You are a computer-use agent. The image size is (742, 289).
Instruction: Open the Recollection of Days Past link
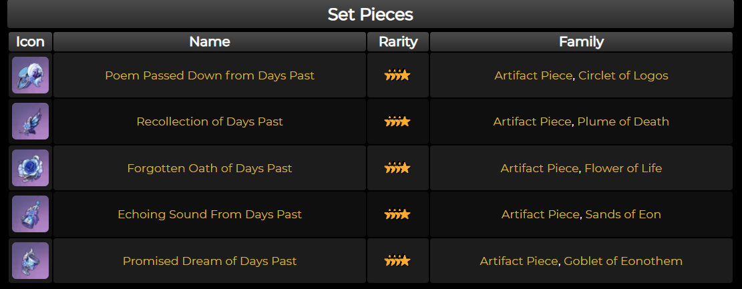[210, 121]
